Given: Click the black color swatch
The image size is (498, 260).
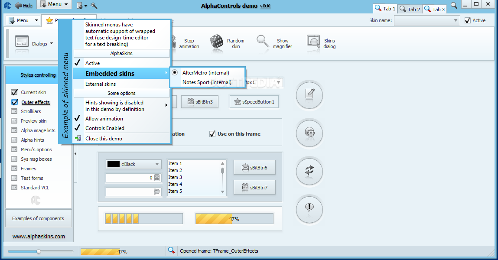Looking at the screenshot, I should [x=114, y=164].
